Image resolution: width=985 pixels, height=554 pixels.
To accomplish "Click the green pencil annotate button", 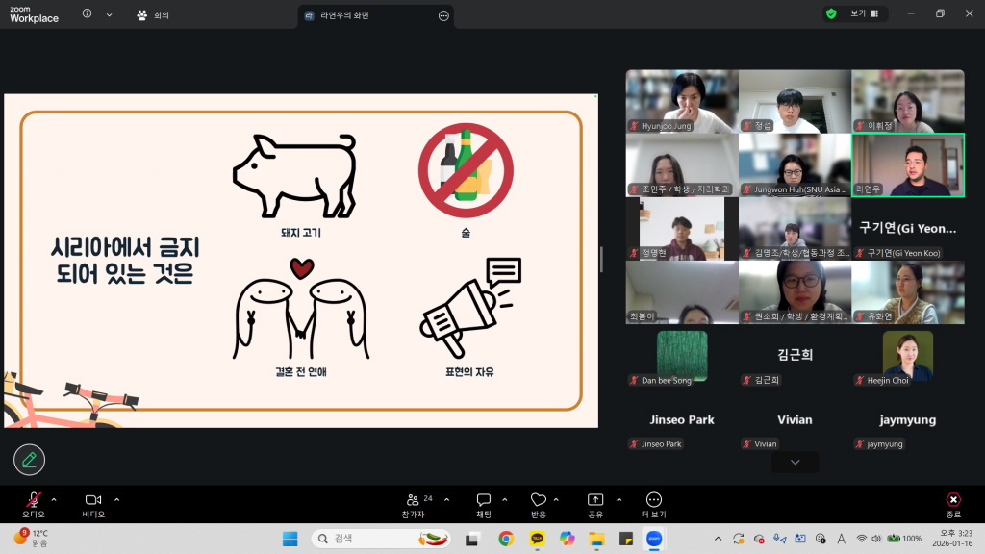I will click(30, 460).
